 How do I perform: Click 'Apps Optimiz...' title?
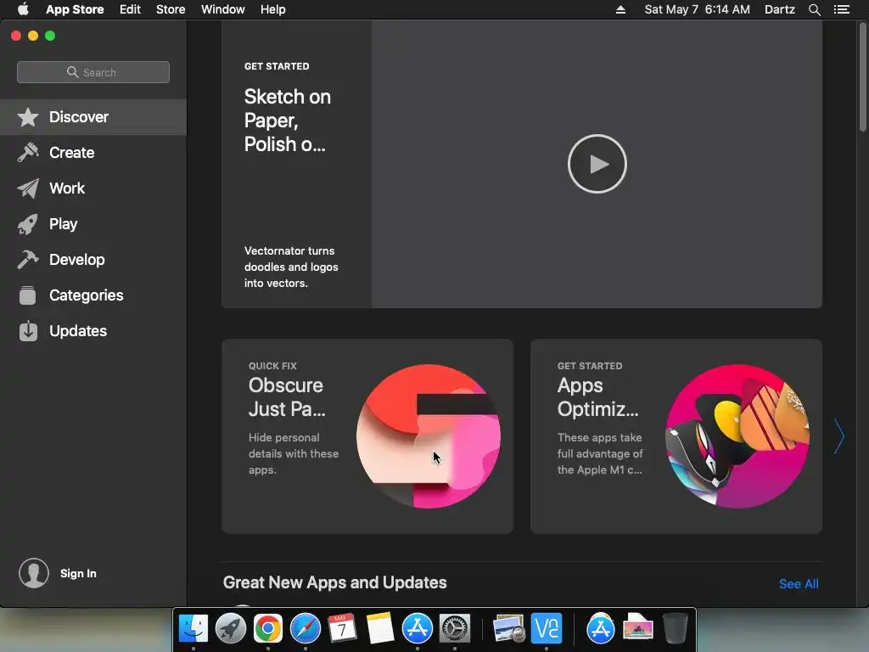(x=597, y=397)
